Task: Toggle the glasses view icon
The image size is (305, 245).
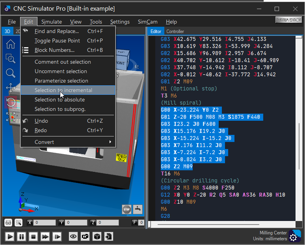Action: point(8,223)
